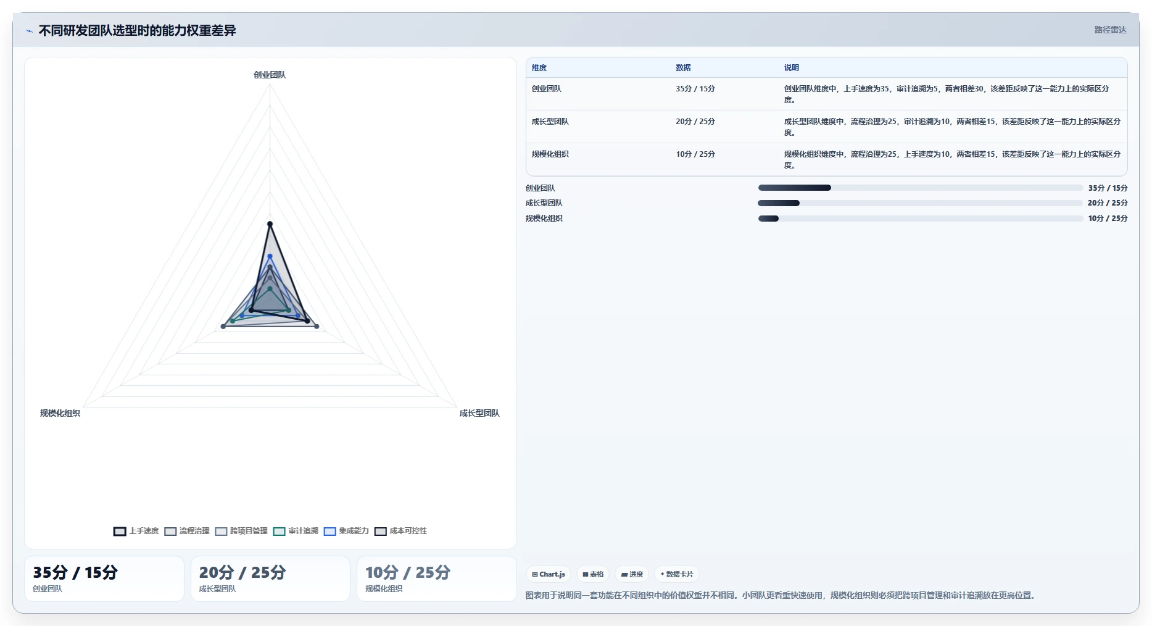Hide the 跨项目管理 legend series
This screenshot has height=626, width=1152.
[x=241, y=531]
